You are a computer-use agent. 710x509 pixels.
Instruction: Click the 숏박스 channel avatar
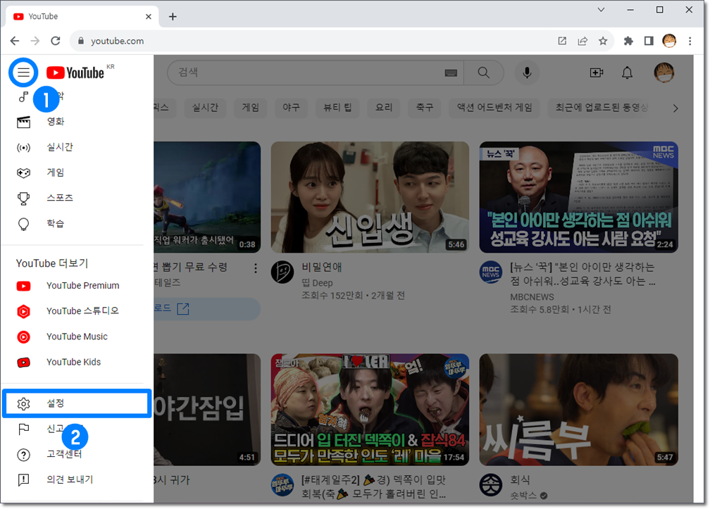[491, 484]
